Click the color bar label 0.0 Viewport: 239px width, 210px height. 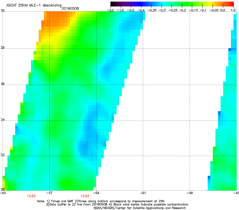click(x=223, y=10)
